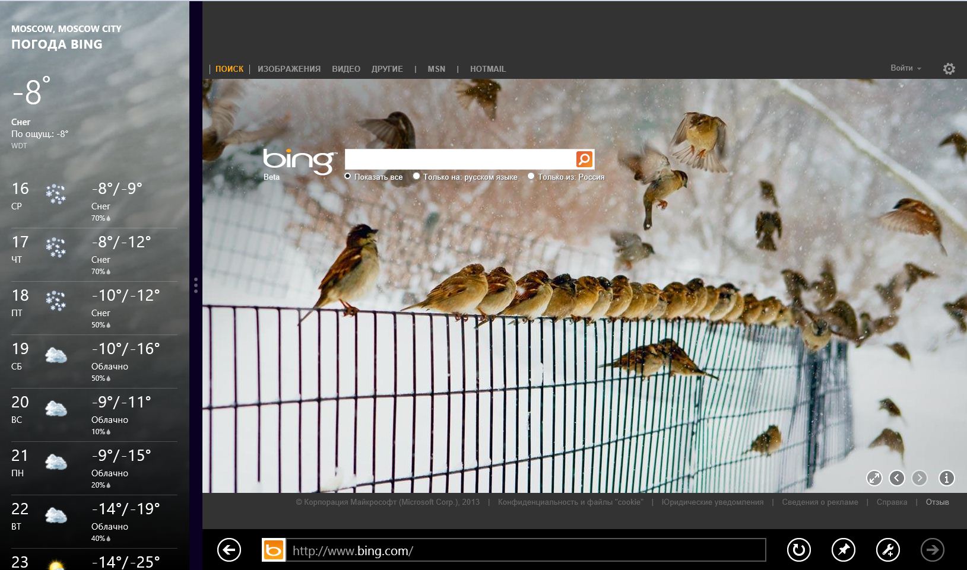
Task: Open the Microsoft Corp. 2013 copyright link
Action: point(388,502)
